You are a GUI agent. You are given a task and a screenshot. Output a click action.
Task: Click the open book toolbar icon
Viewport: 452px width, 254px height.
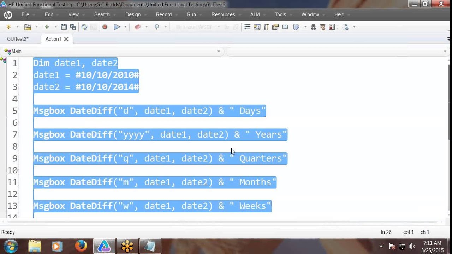tap(285, 27)
